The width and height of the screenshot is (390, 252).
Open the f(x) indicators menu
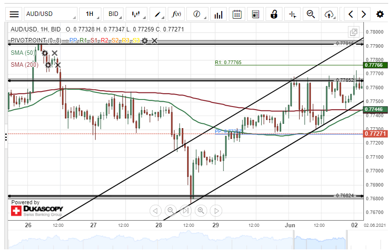click(x=177, y=14)
